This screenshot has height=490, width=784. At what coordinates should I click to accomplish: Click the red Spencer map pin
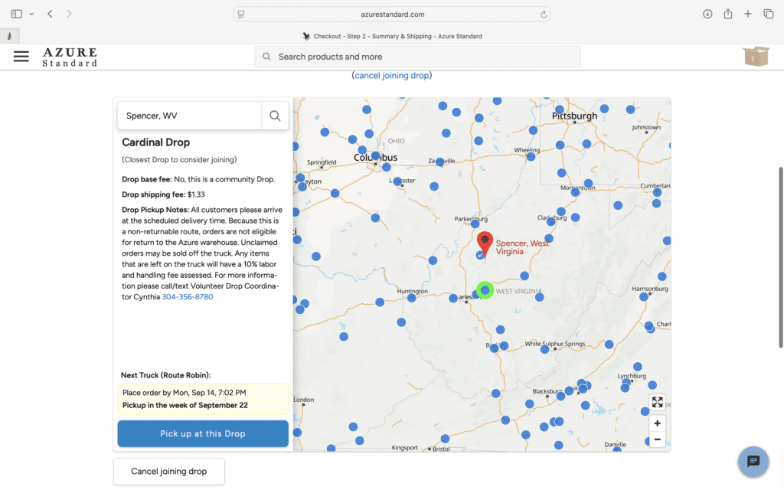point(485,243)
